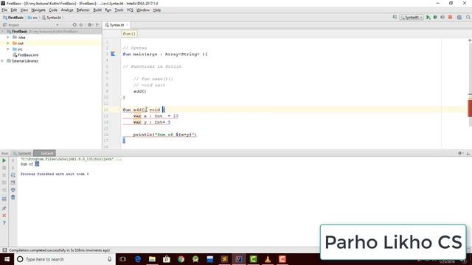Open File Explorer from the taskbar
Screen dimensions: 472x265
pos(152,259)
